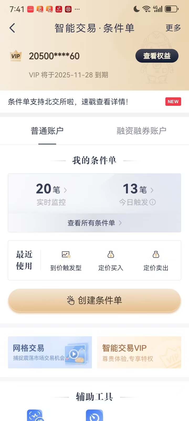Image resolution: width=189 pixels, height=421 pixels.
Task: Select the 定价买入 money bag icon
Action: 111,254
